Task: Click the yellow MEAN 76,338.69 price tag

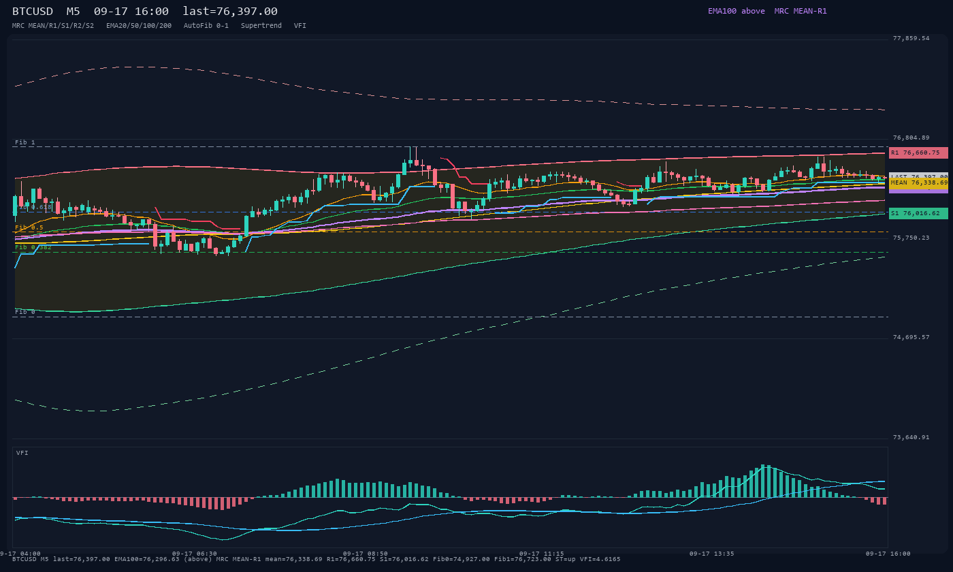Action: [x=918, y=182]
